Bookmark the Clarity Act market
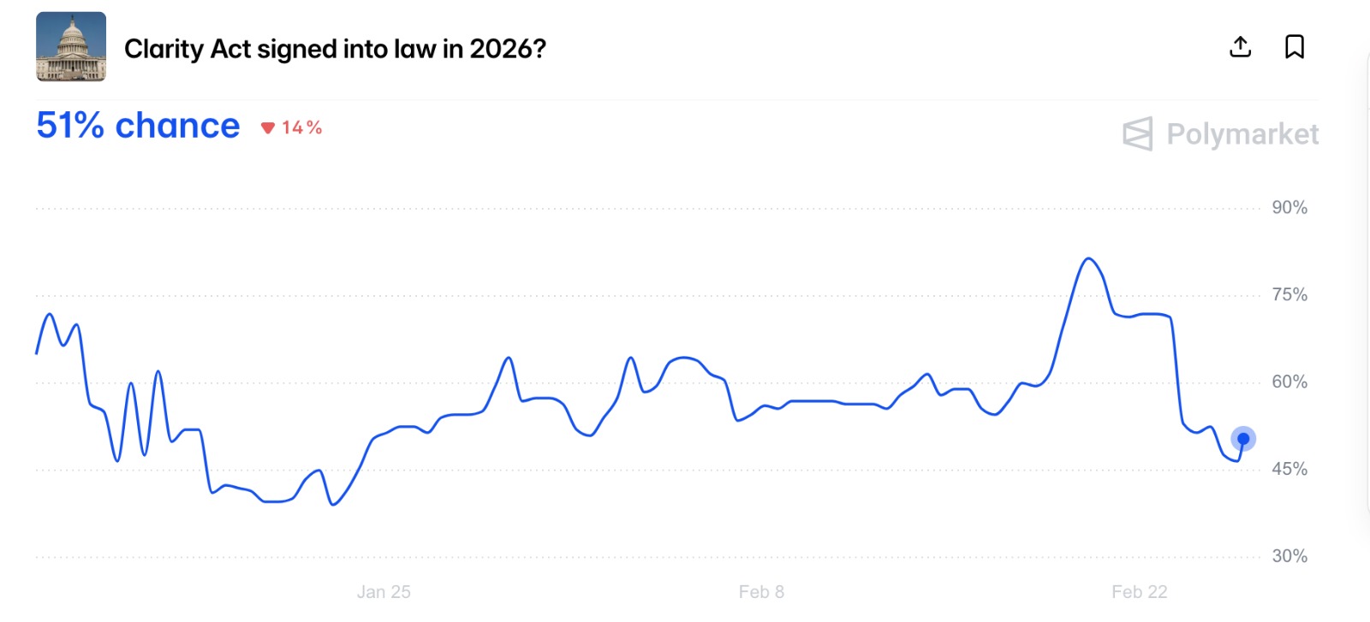Image resolution: width=1370 pixels, height=622 pixels. click(1295, 47)
